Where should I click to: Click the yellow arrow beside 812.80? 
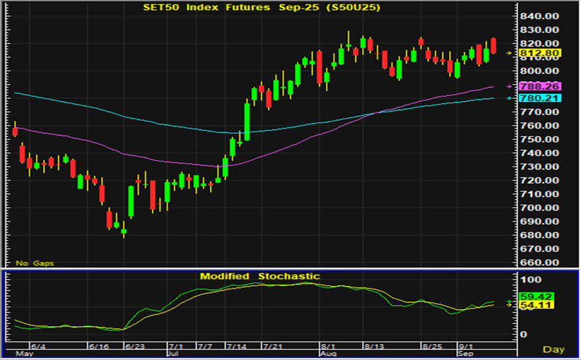point(510,53)
